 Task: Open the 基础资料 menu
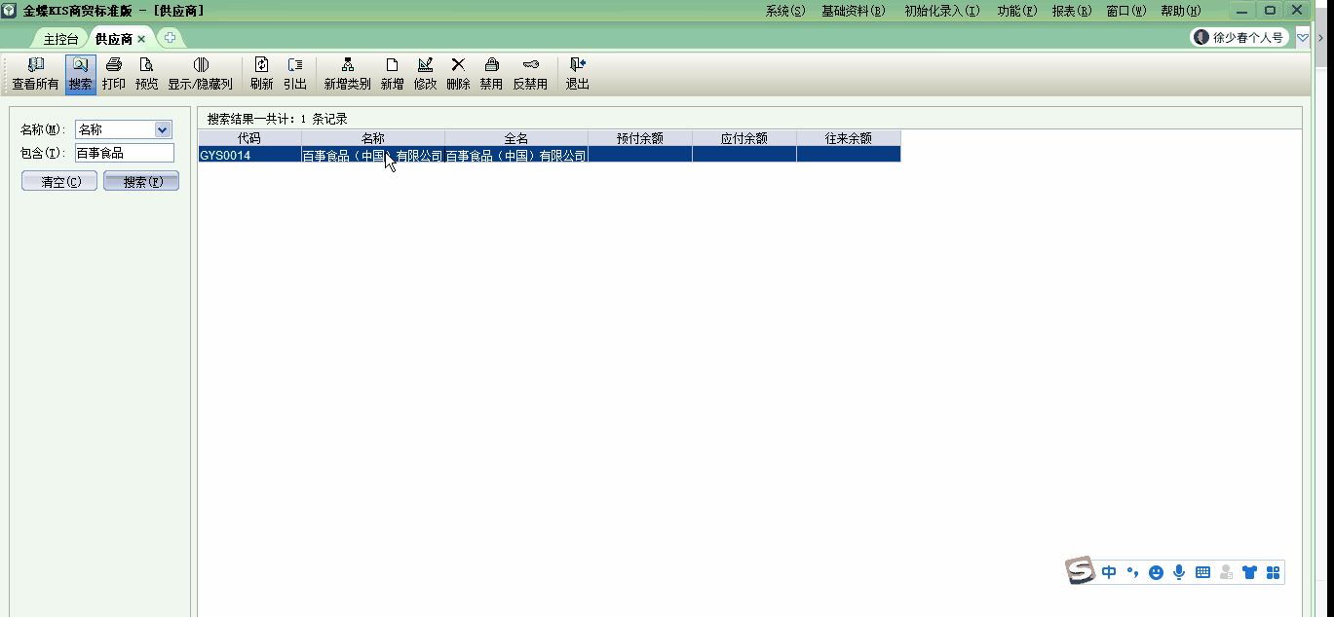point(853,11)
